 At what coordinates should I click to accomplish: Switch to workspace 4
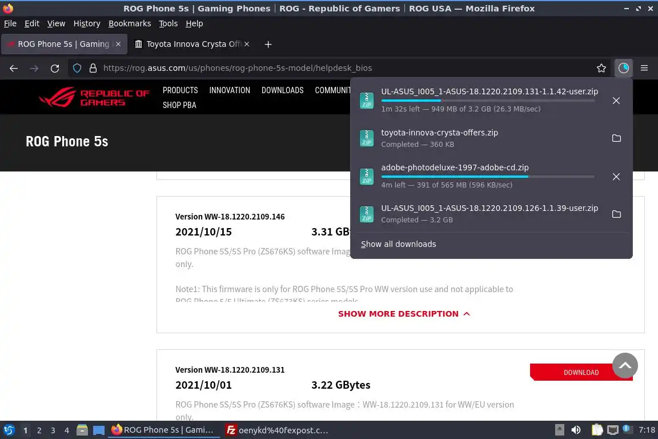tap(67, 430)
